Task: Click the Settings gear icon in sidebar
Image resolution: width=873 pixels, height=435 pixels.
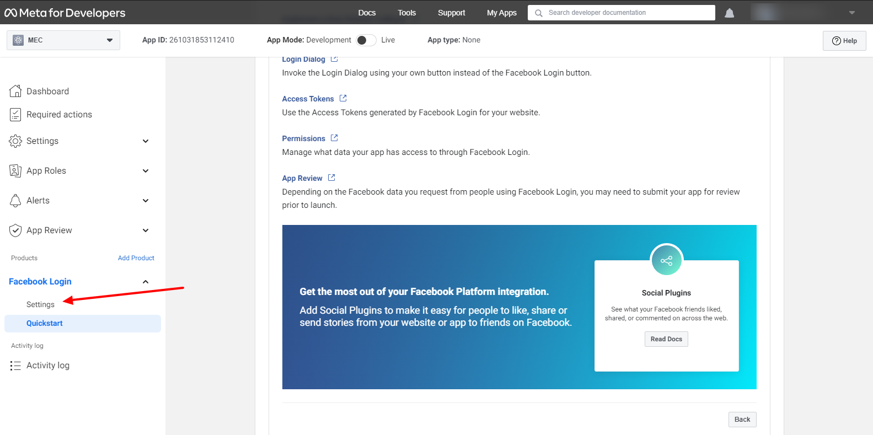Action: 15,141
